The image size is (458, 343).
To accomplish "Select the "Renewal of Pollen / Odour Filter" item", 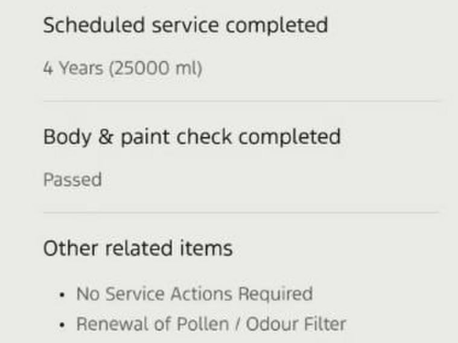I will click(x=211, y=324).
